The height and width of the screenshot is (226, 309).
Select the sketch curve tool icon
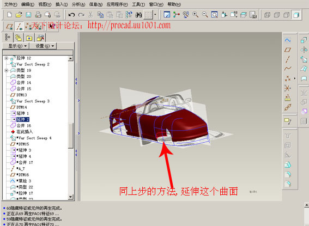point(288,40)
